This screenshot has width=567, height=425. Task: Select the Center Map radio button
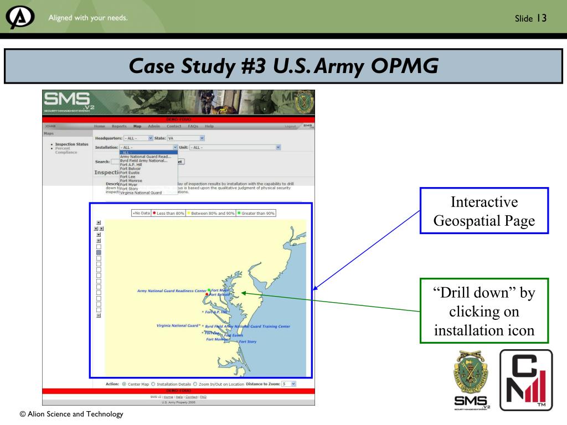124,384
